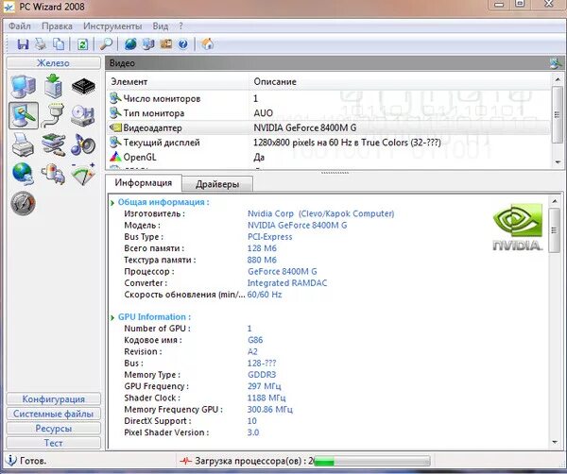This screenshot has height=474, width=567.
Task: Open the Конфигурация section
Action: click(54, 398)
